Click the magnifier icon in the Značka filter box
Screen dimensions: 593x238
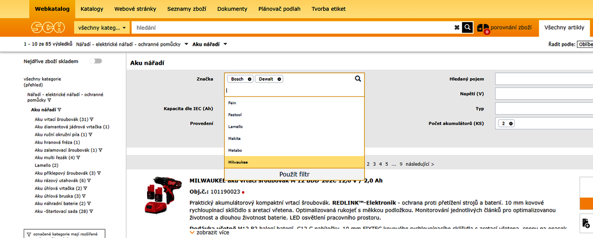tap(358, 79)
